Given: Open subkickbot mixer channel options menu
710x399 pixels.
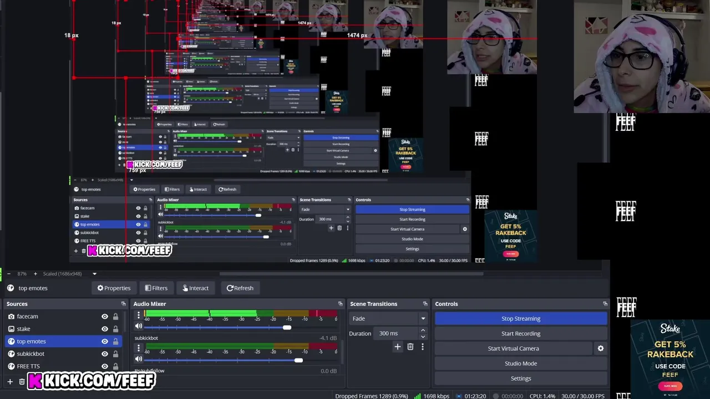Looking at the screenshot, I should [x=139, y=349].
